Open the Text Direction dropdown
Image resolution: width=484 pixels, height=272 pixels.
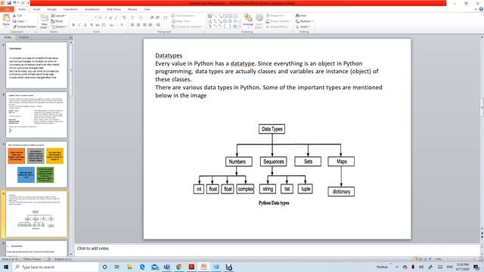[x=183, y=15]
